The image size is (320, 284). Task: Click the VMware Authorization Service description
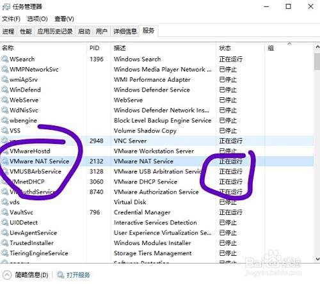[156, 192]
